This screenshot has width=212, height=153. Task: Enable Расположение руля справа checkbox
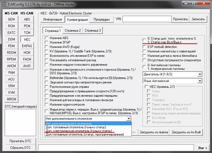click(46, 87)
